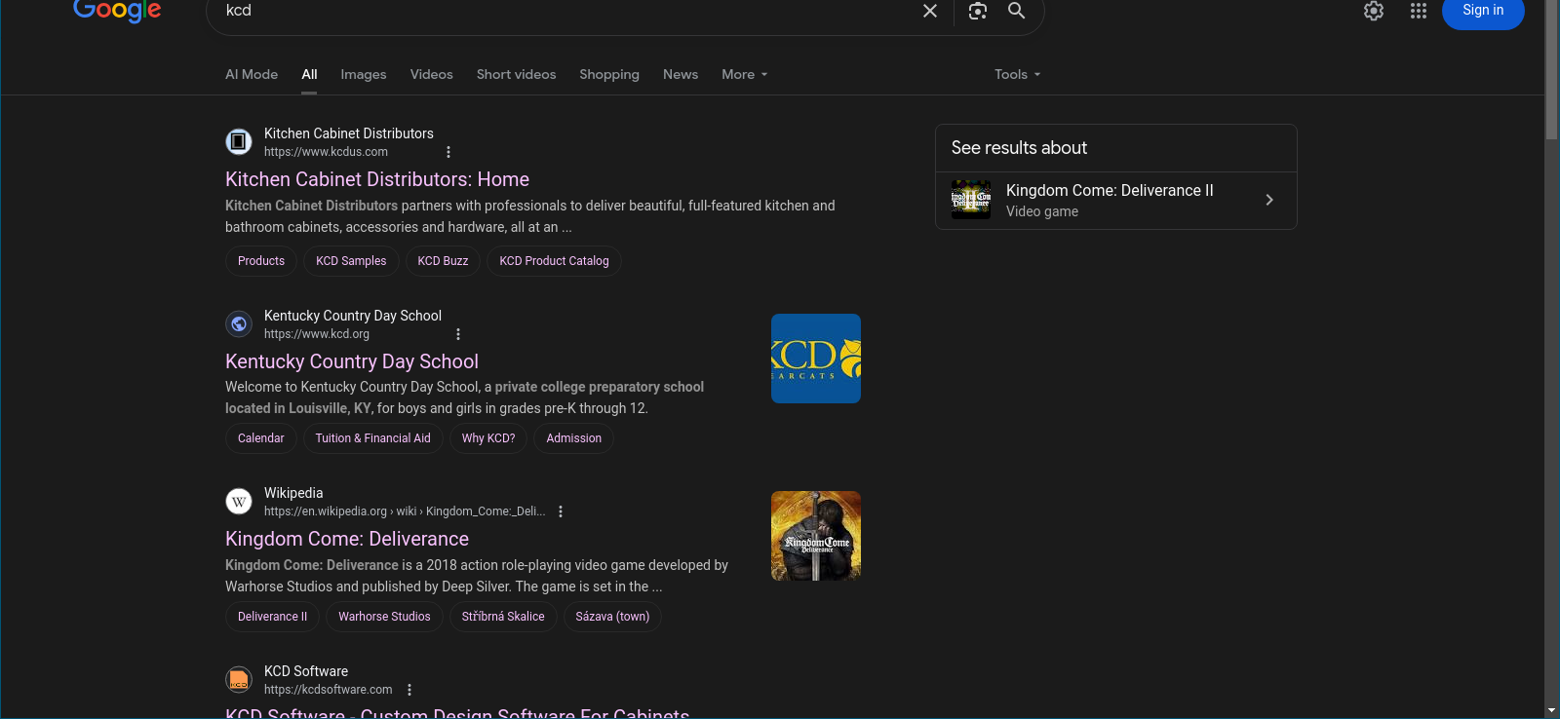Click Kingdom Come: Deliverance II panel thumbnail
Viewport: 1560px width, 719px height.
(971, 200)
